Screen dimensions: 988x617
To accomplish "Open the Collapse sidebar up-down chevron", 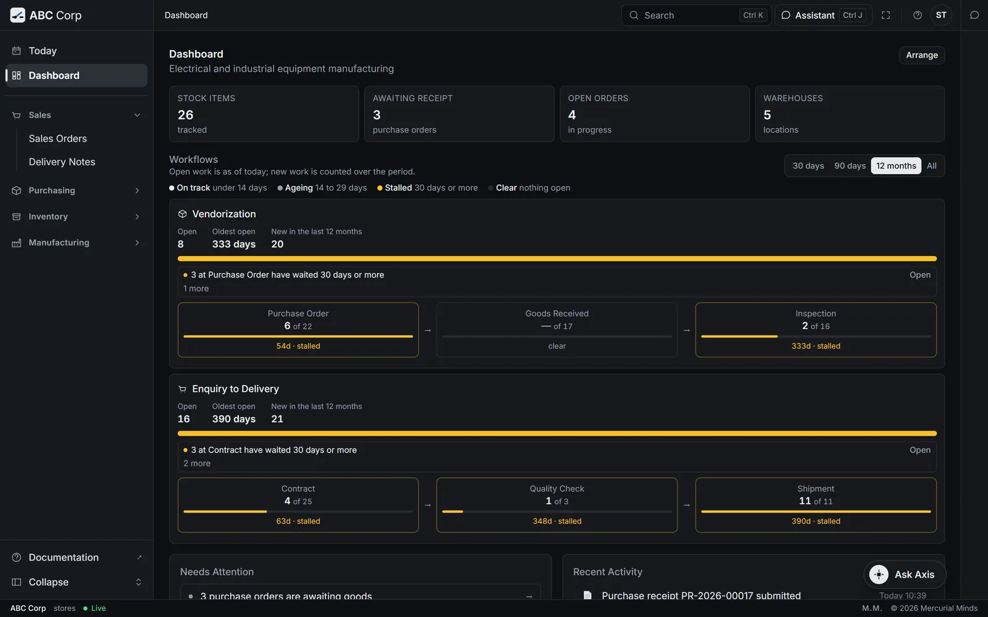I will coord(138,582).
